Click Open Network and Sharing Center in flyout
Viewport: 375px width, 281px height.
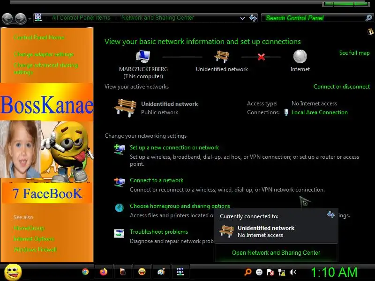[276, 253]
